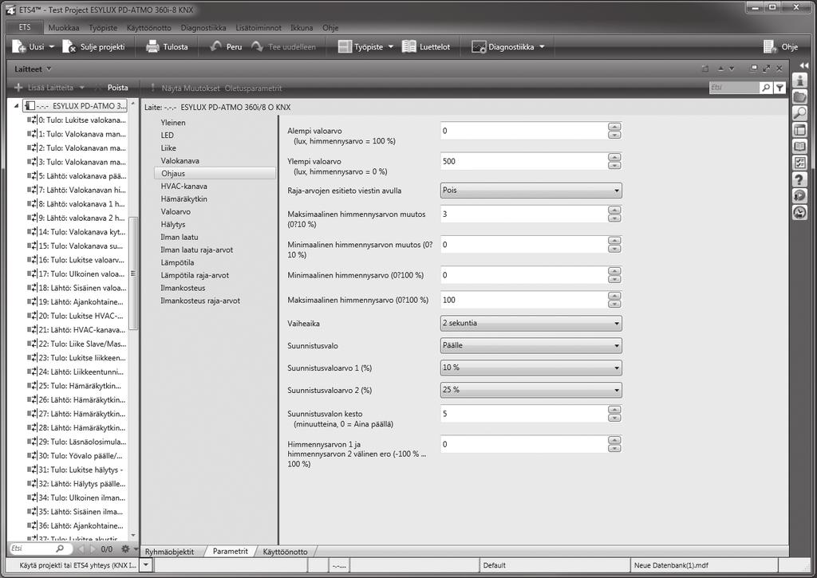This screenshot has width=817, height=578.
Task: Click the search magnifier icon in panel header
Action: click(x=766, y=88)
